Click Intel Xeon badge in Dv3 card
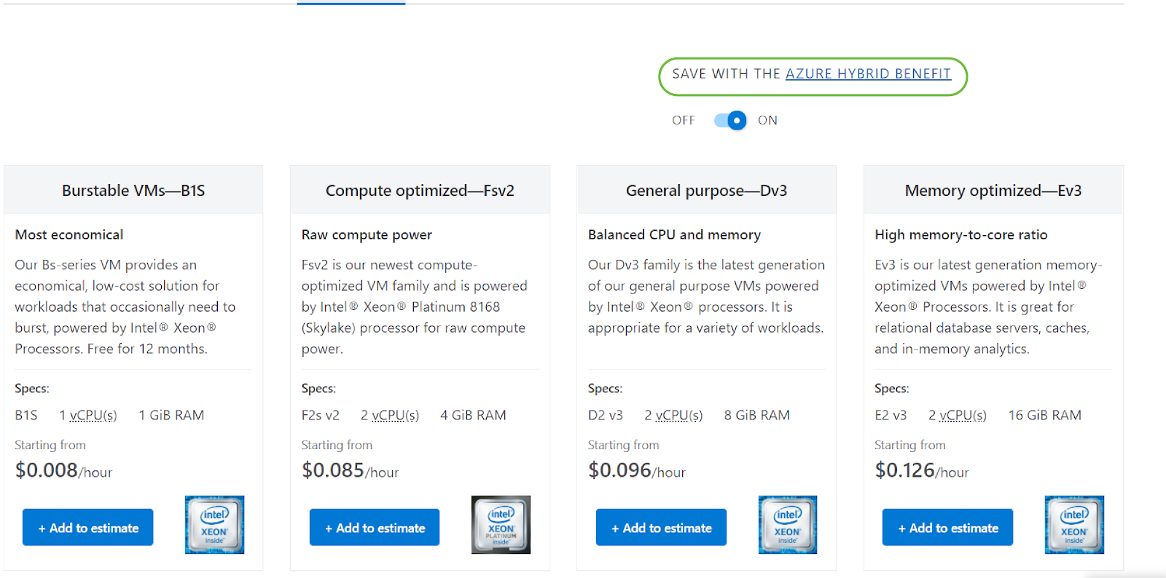 pos(787,525)
